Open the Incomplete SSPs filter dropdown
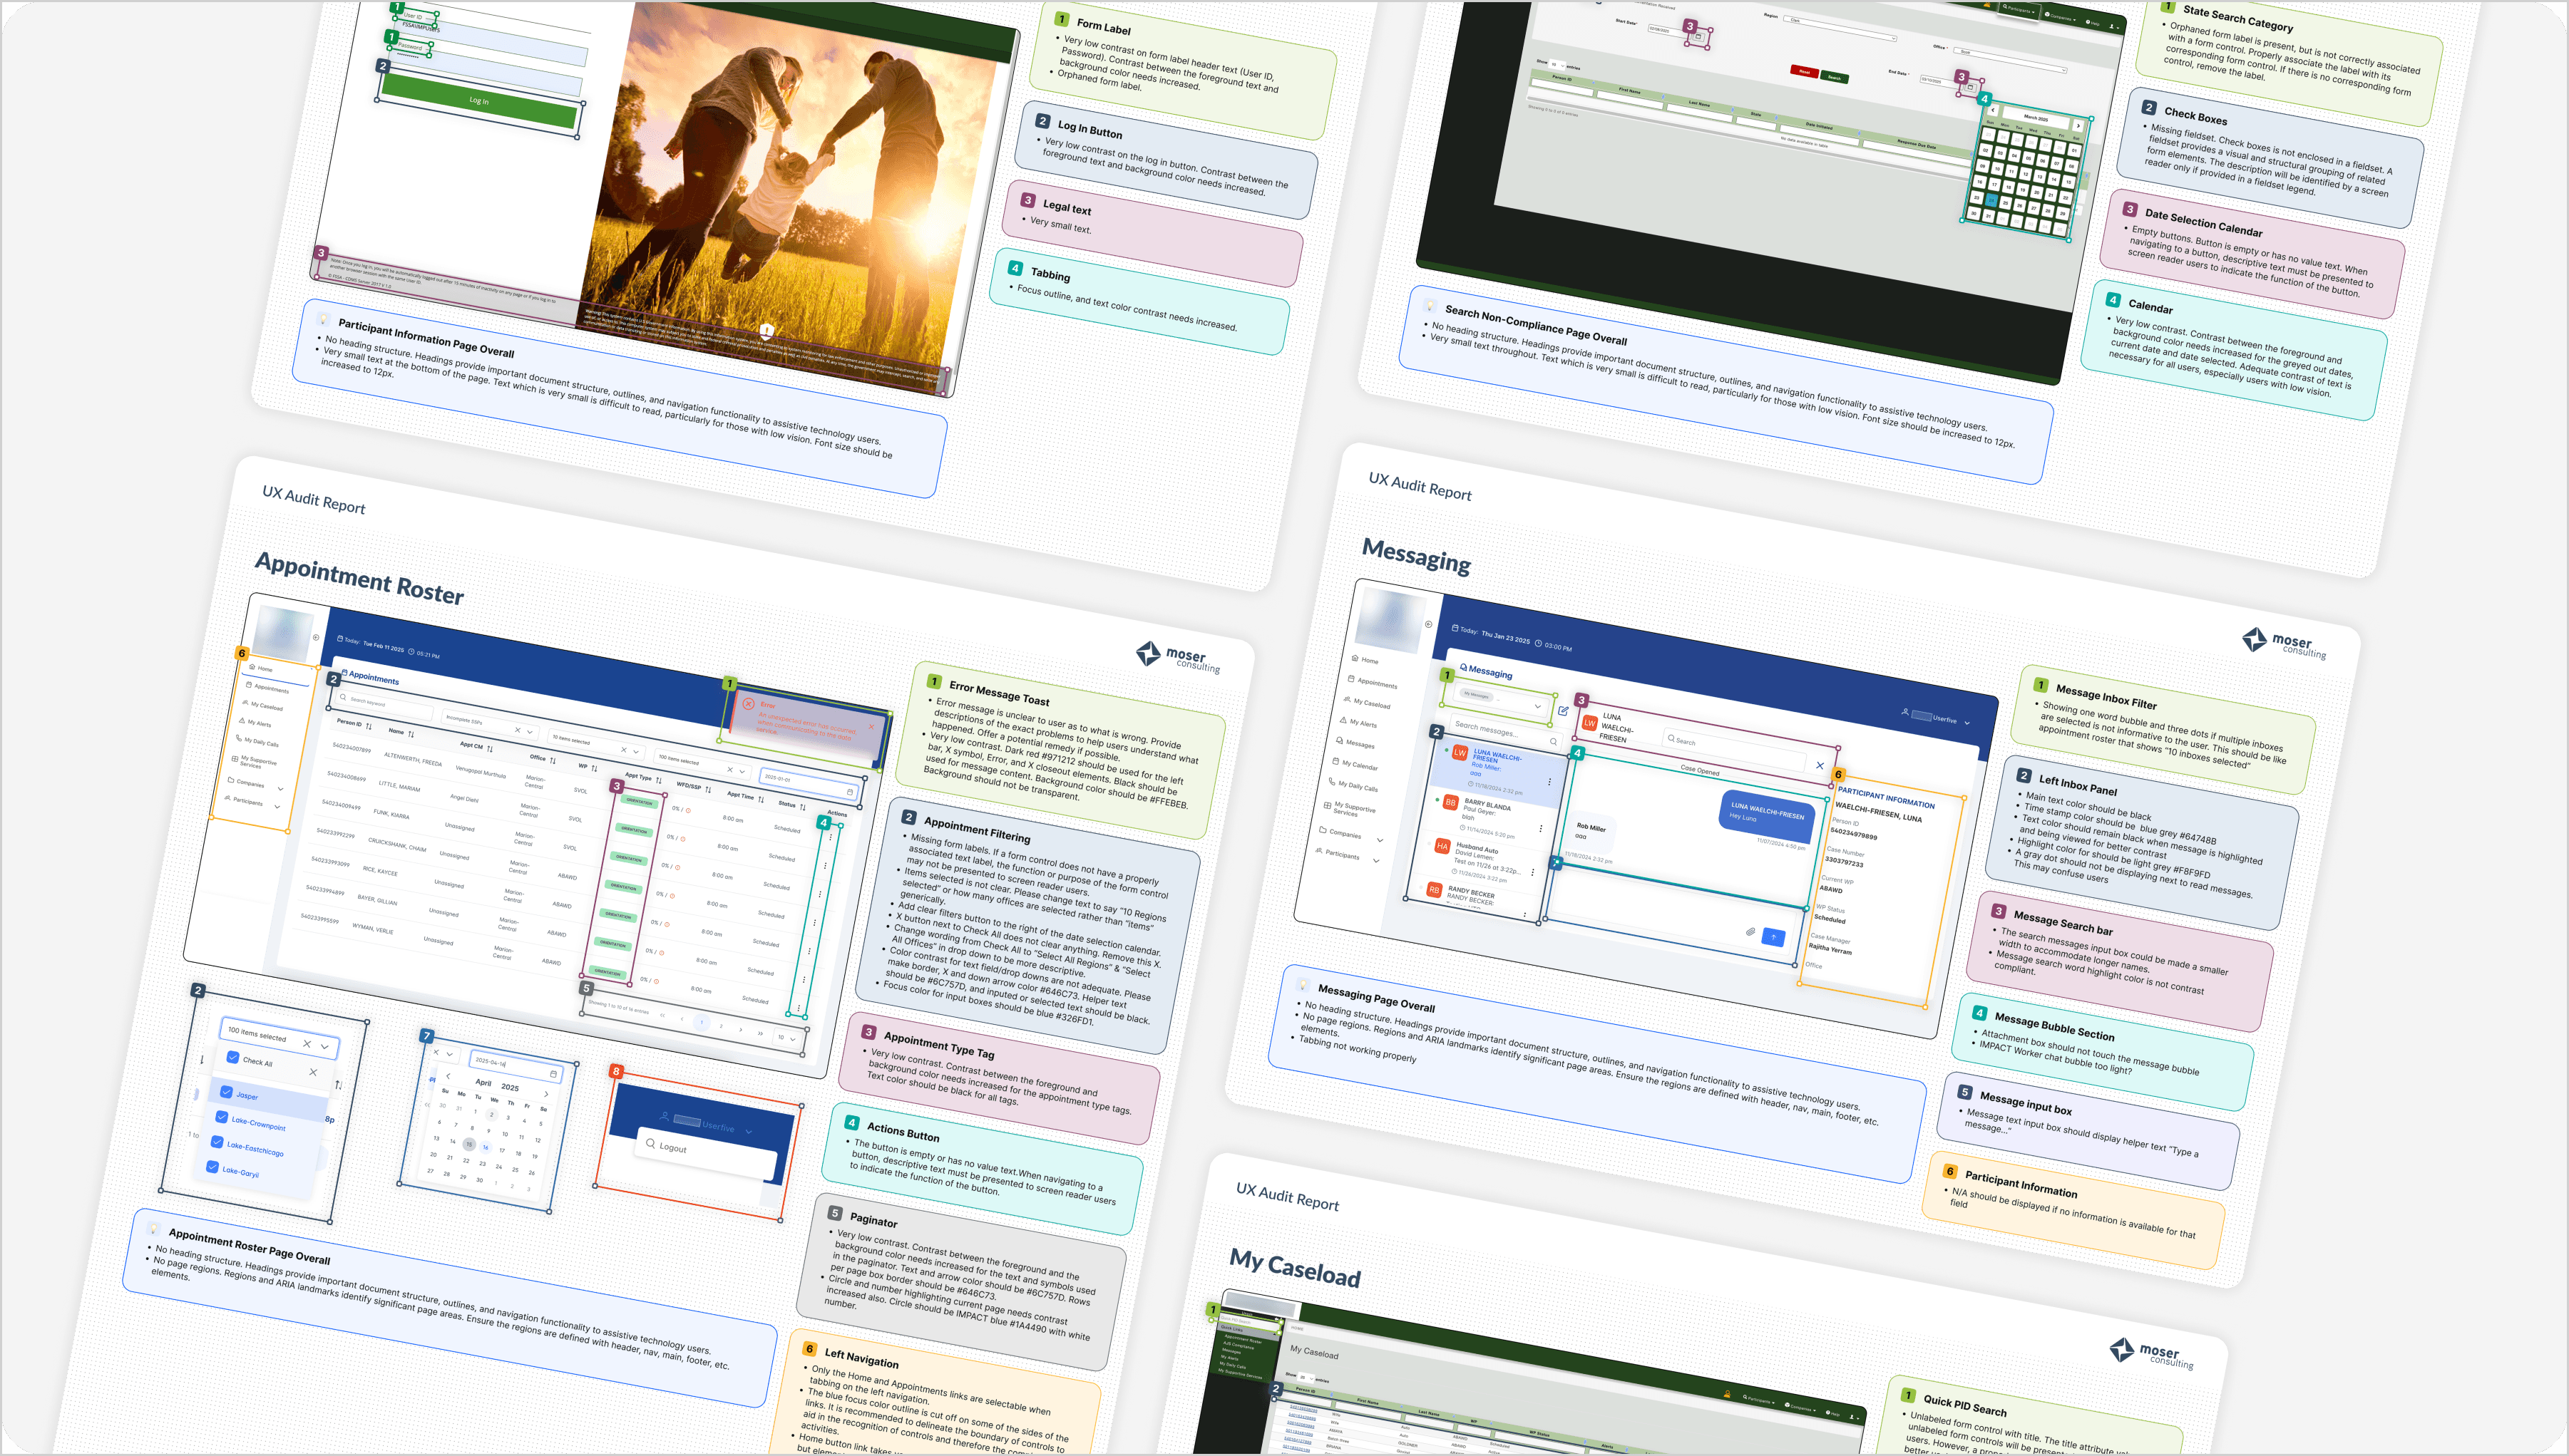The image size is (2569, 1456). (x=529, y=731)
